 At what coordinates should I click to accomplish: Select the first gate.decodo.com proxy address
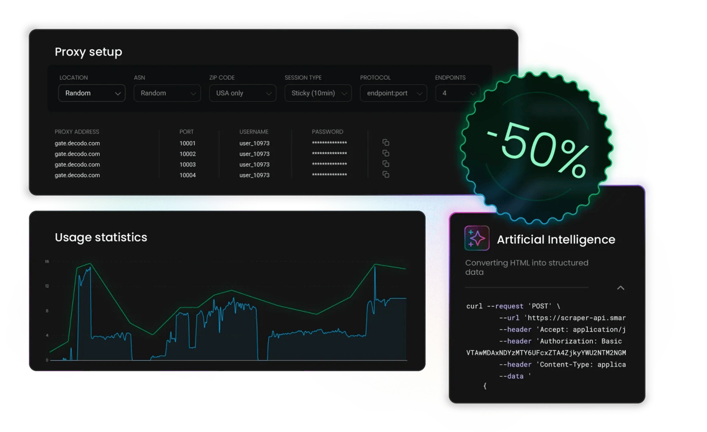[x=77, y=143]
